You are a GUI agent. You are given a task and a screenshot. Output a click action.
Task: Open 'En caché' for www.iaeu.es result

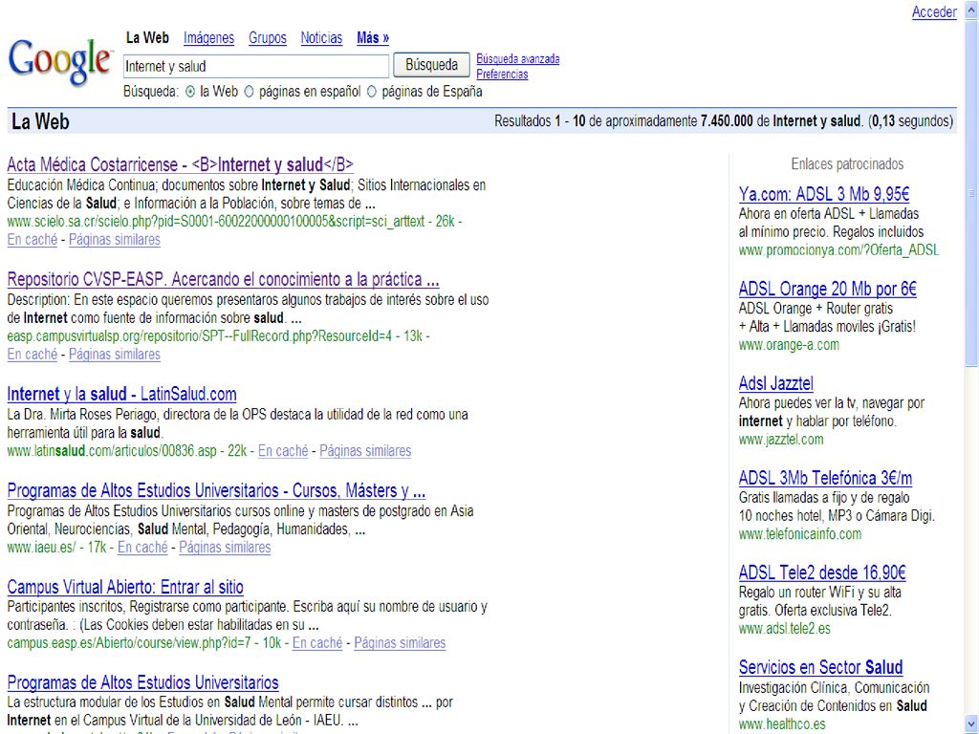point(142,548)
